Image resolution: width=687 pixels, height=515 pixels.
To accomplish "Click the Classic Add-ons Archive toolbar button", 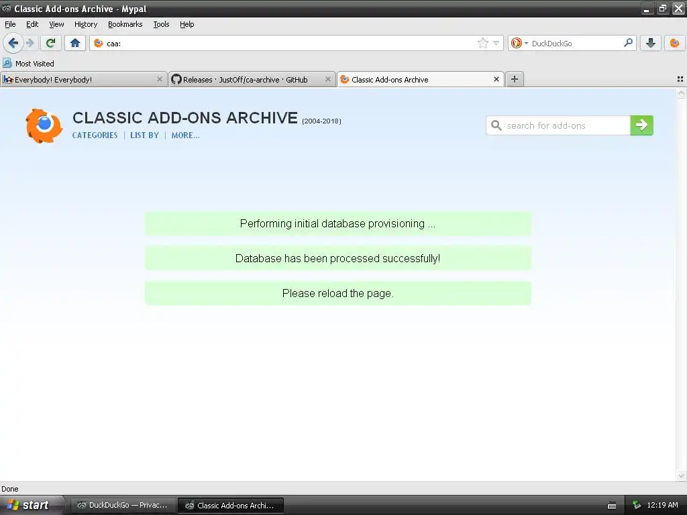I will (674, 43).
